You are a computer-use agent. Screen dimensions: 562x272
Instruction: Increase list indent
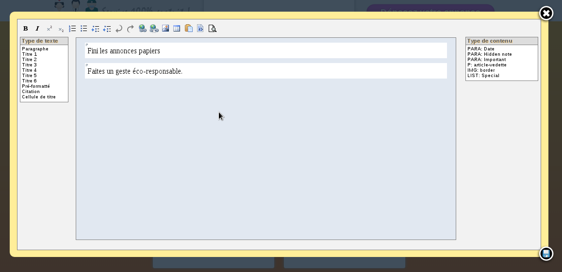(96, 29)
